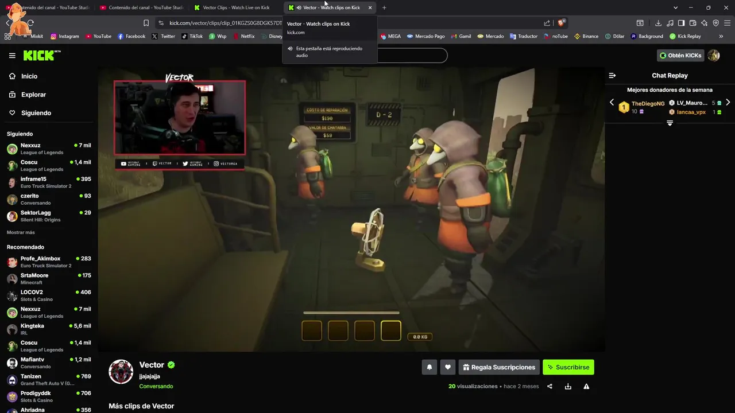The width and height of the screenshot is (735, 413).
Task: Open Twitter bookmark
Action: coord(164,36)
